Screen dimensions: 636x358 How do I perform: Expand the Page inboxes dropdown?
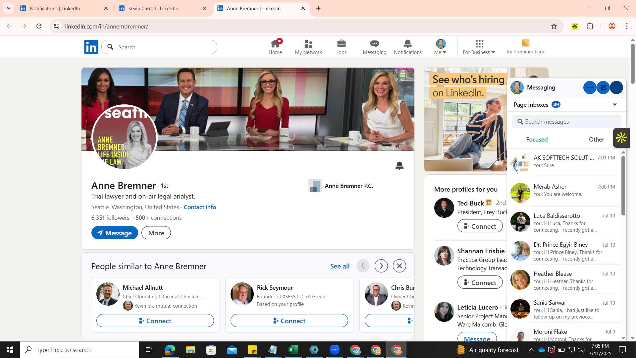[615, 105]
